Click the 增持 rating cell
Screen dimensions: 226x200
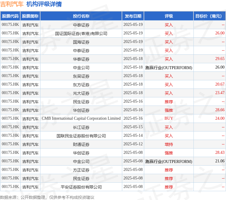(x=169, y=144)
